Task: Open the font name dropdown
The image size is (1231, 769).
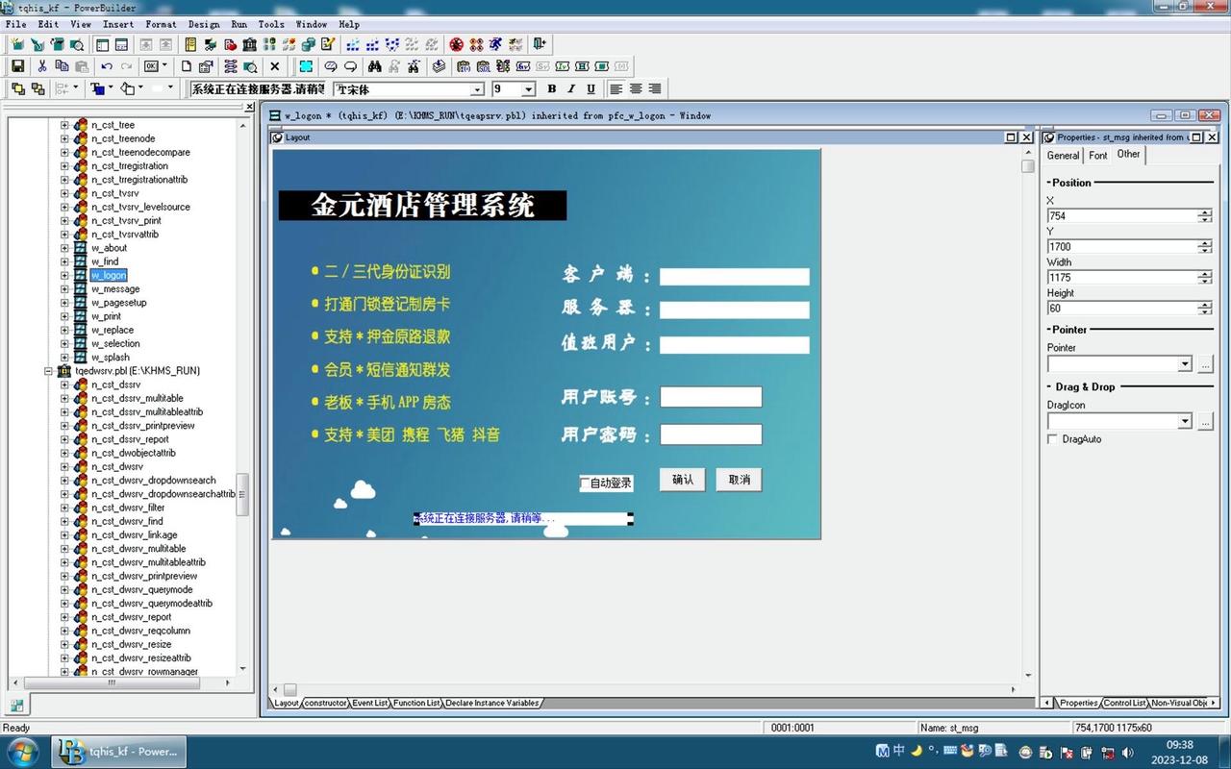Action: [477, 89]
